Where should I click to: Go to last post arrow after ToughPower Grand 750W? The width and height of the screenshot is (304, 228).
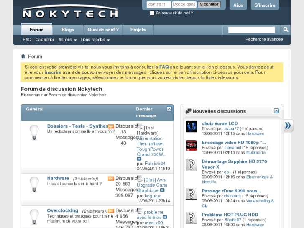139,159
